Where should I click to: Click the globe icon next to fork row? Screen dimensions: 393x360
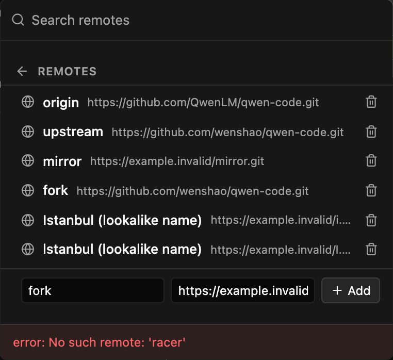(28, 190)
